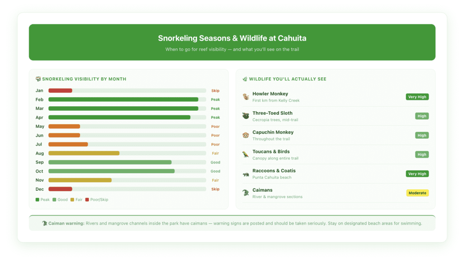Click the toucan bird icon

246,155
